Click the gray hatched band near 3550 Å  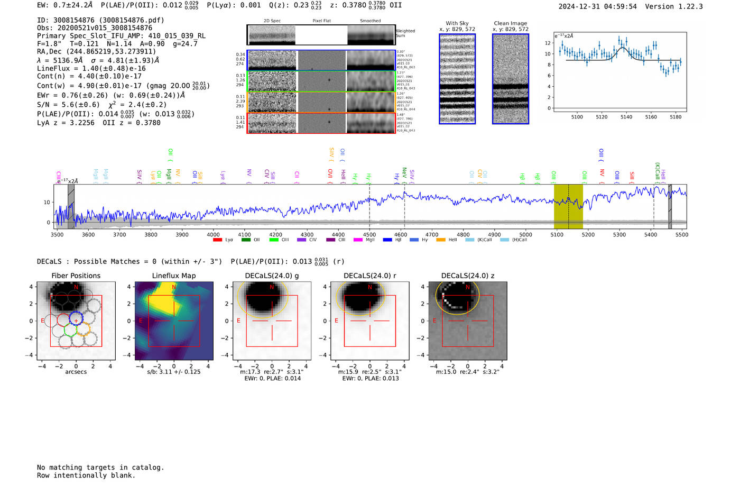click(x=71, y=206)
